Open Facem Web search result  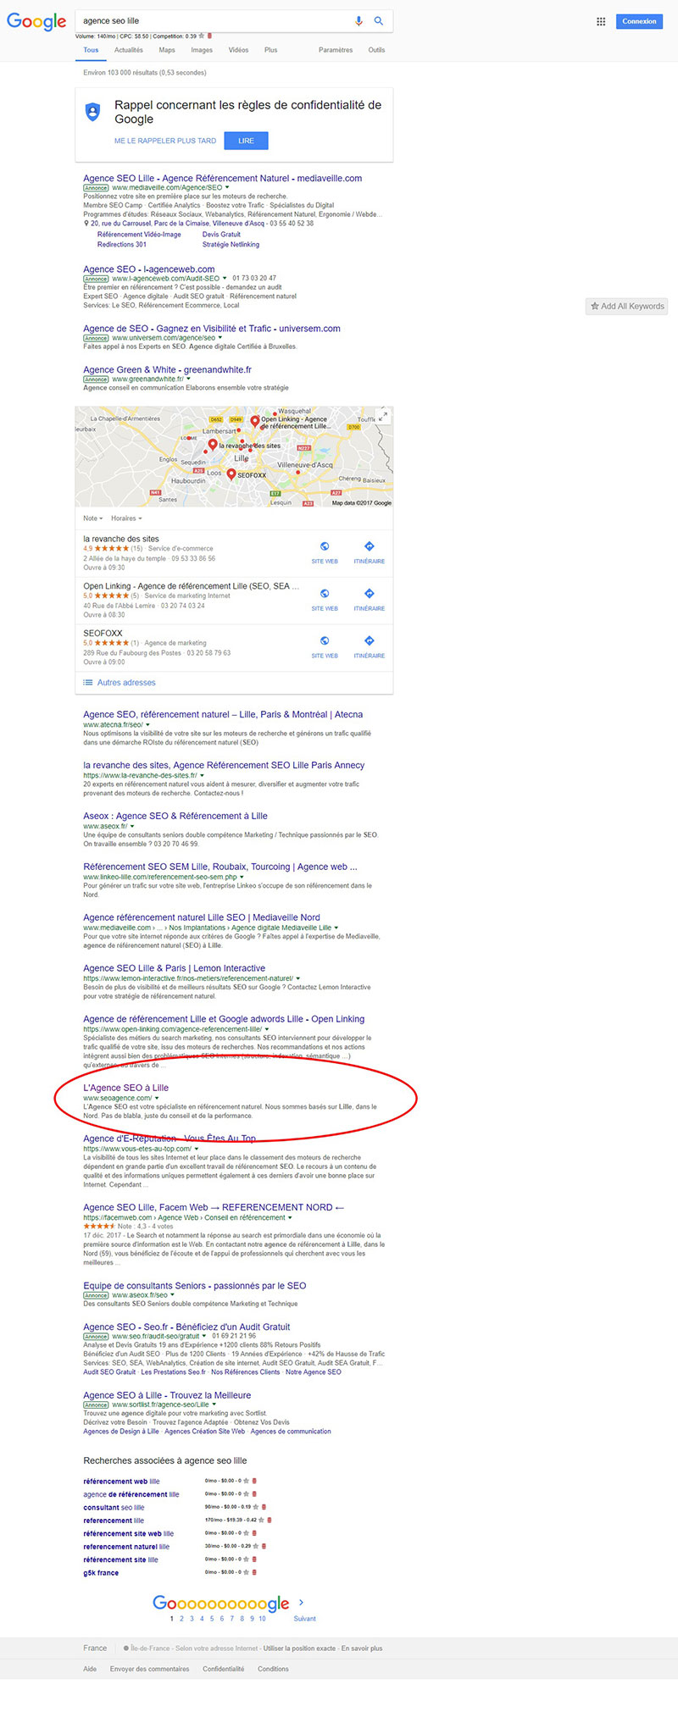click(x=214, y=1207)
